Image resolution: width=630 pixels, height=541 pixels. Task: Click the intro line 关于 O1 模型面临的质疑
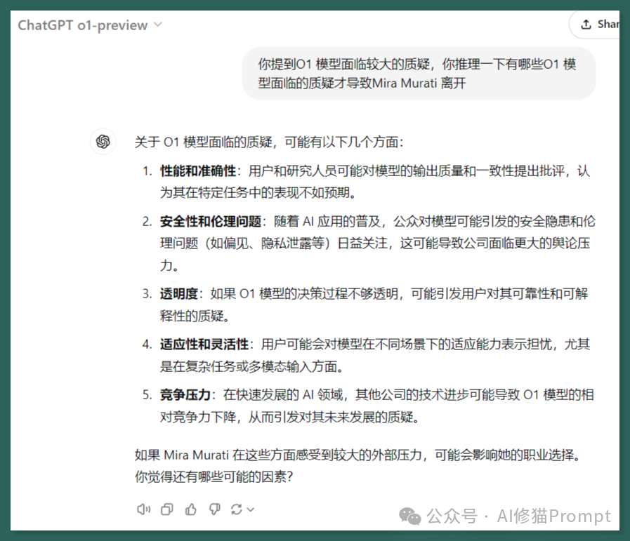(269, 142)
